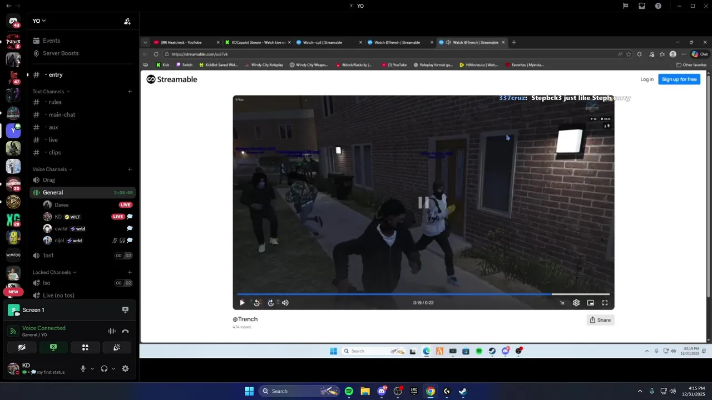This screenshot has height=400, width=712.
Task: Deafen using the headphones icon
Action: click(104, 368)
